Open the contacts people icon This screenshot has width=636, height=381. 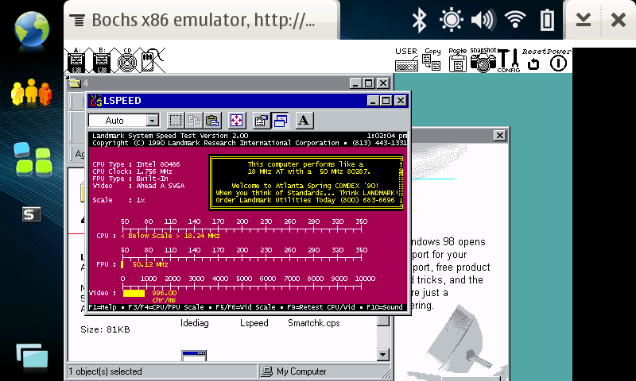32,93
